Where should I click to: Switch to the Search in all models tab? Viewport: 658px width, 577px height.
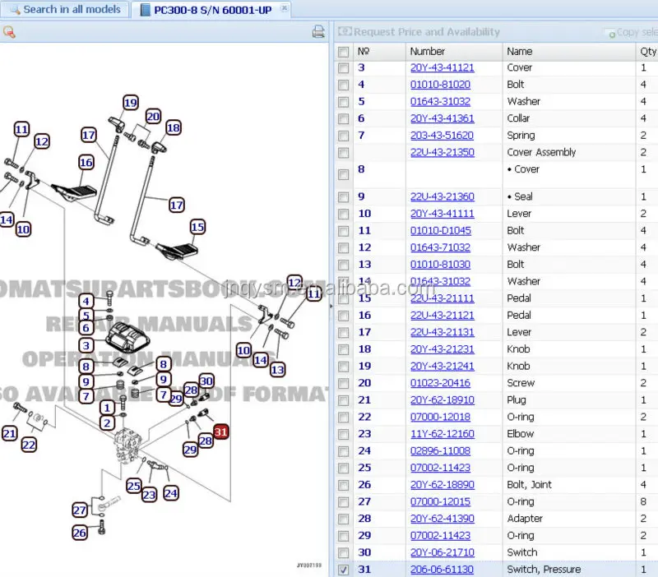click(64, 10)
